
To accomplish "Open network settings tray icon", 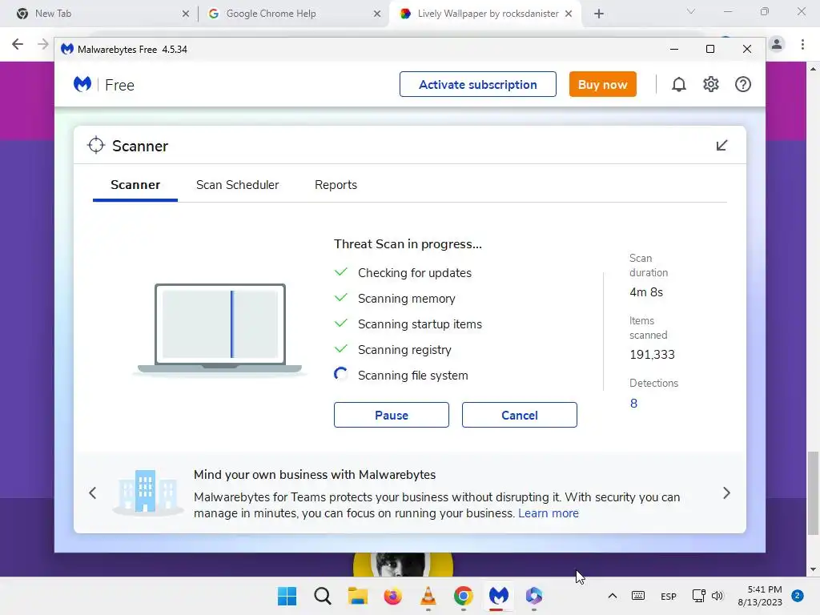I will [x=698, y=596].
